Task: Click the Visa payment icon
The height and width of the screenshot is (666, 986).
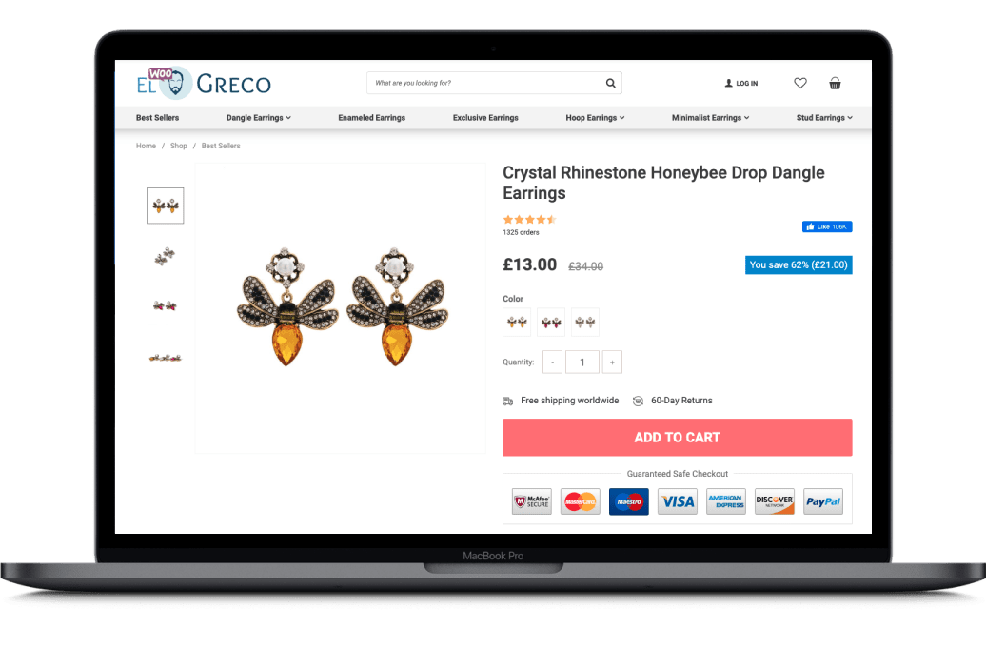Action: point(678,501)
